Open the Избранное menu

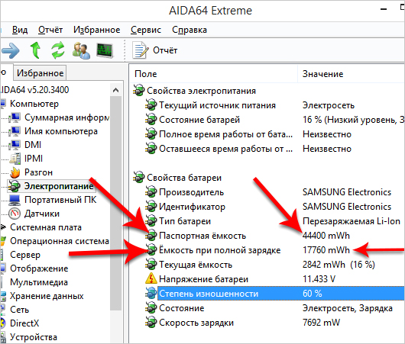coord(97,30)
